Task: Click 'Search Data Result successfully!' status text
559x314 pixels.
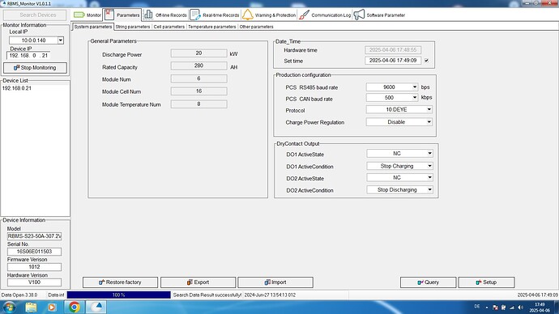Action: (x=207, y=295)
